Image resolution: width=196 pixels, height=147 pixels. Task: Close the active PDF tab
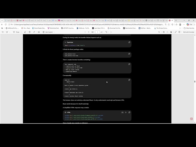pyautogui.click(x=172, y=21)
